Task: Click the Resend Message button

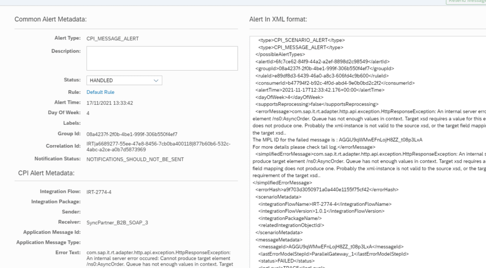Action: [x=466, y=1]
